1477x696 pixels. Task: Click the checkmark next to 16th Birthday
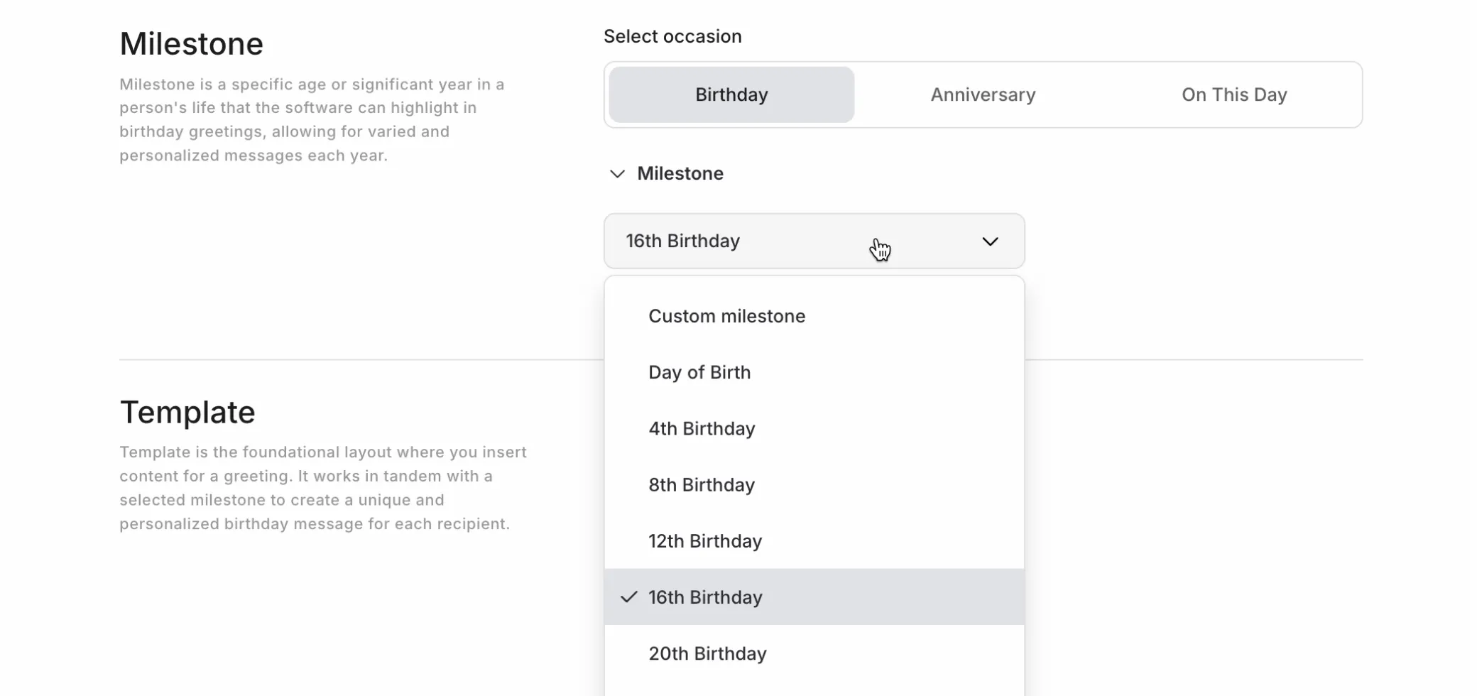coord(628,597)
